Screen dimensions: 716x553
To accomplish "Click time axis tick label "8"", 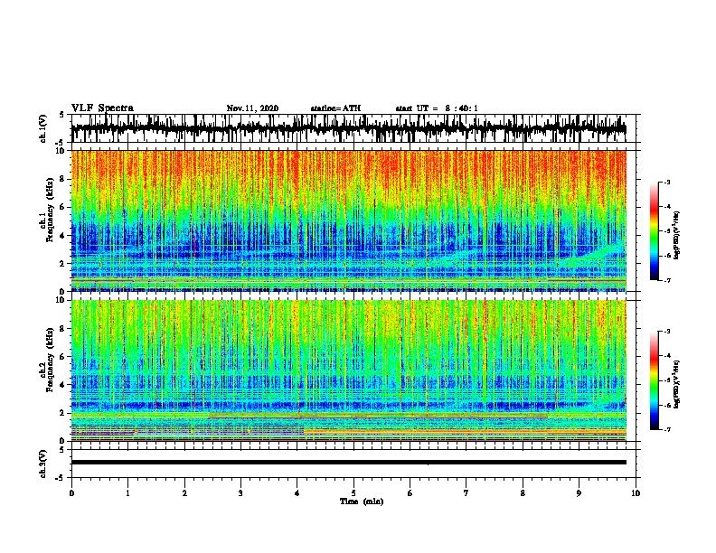I will (x=523, y=492).
